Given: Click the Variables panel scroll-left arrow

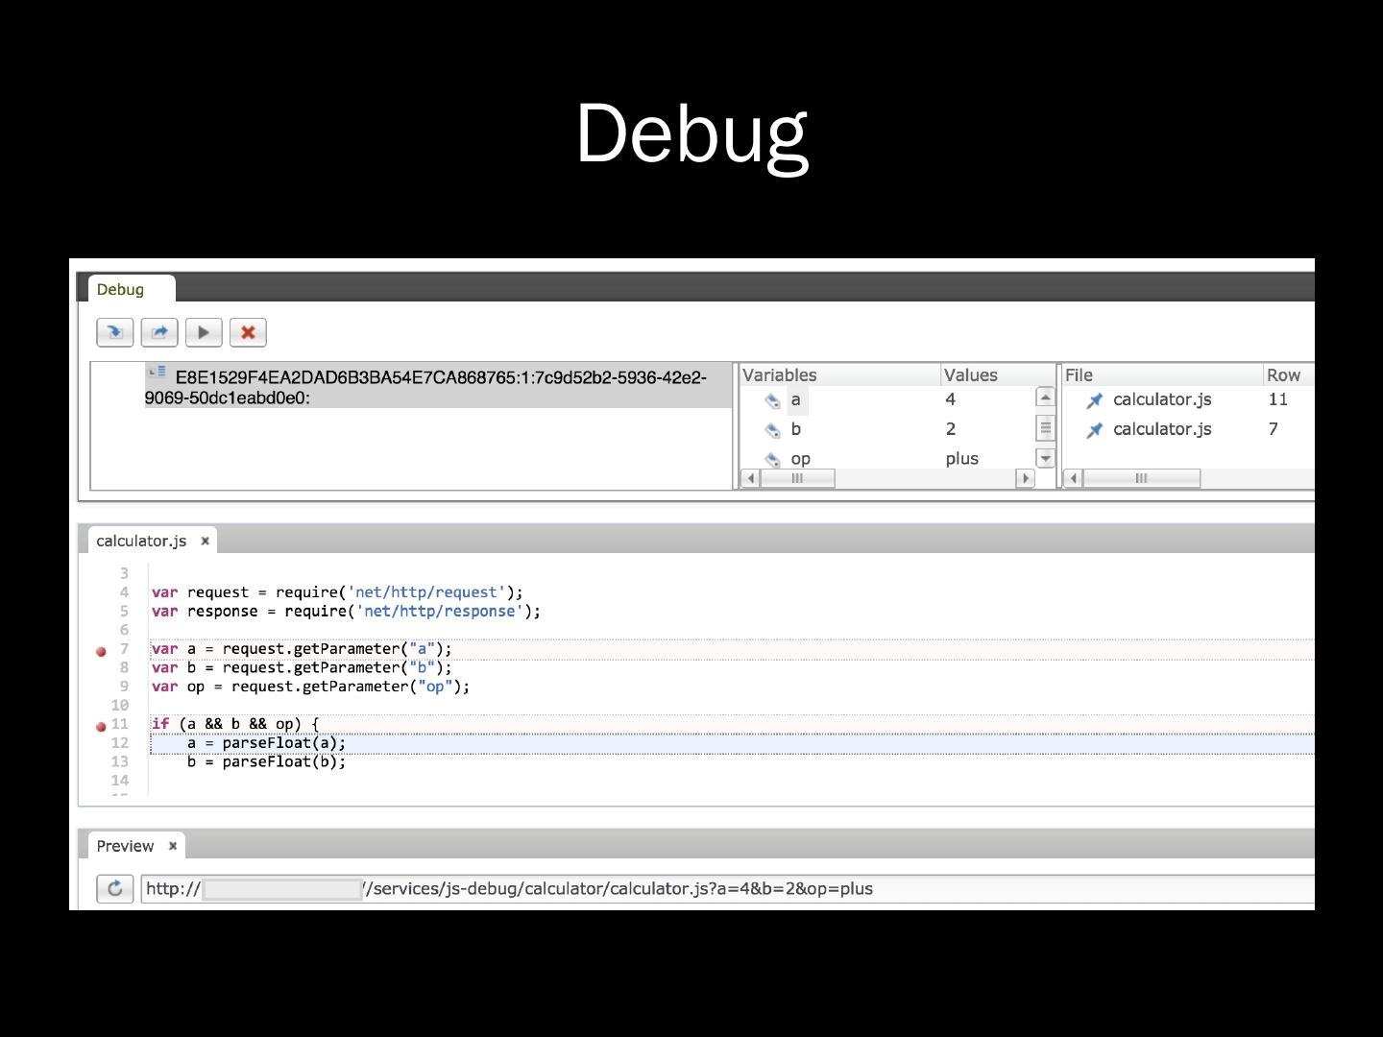Looking at the screenshot, I should (x=751, y=478).
